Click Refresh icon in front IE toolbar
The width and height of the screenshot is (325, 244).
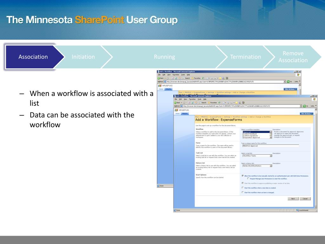[x=193, y=103]
